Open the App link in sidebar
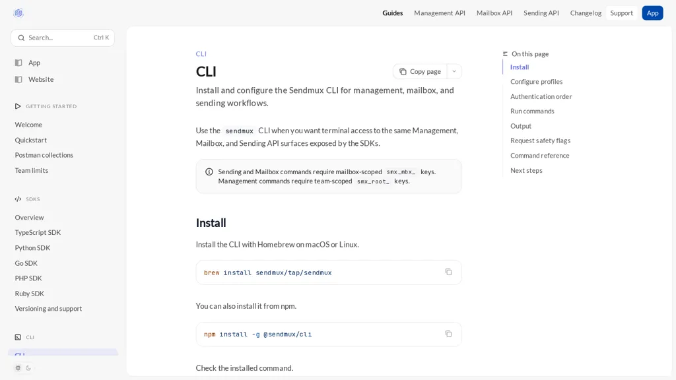This screenshot has height=380, width=676. (x=34, y=63)
